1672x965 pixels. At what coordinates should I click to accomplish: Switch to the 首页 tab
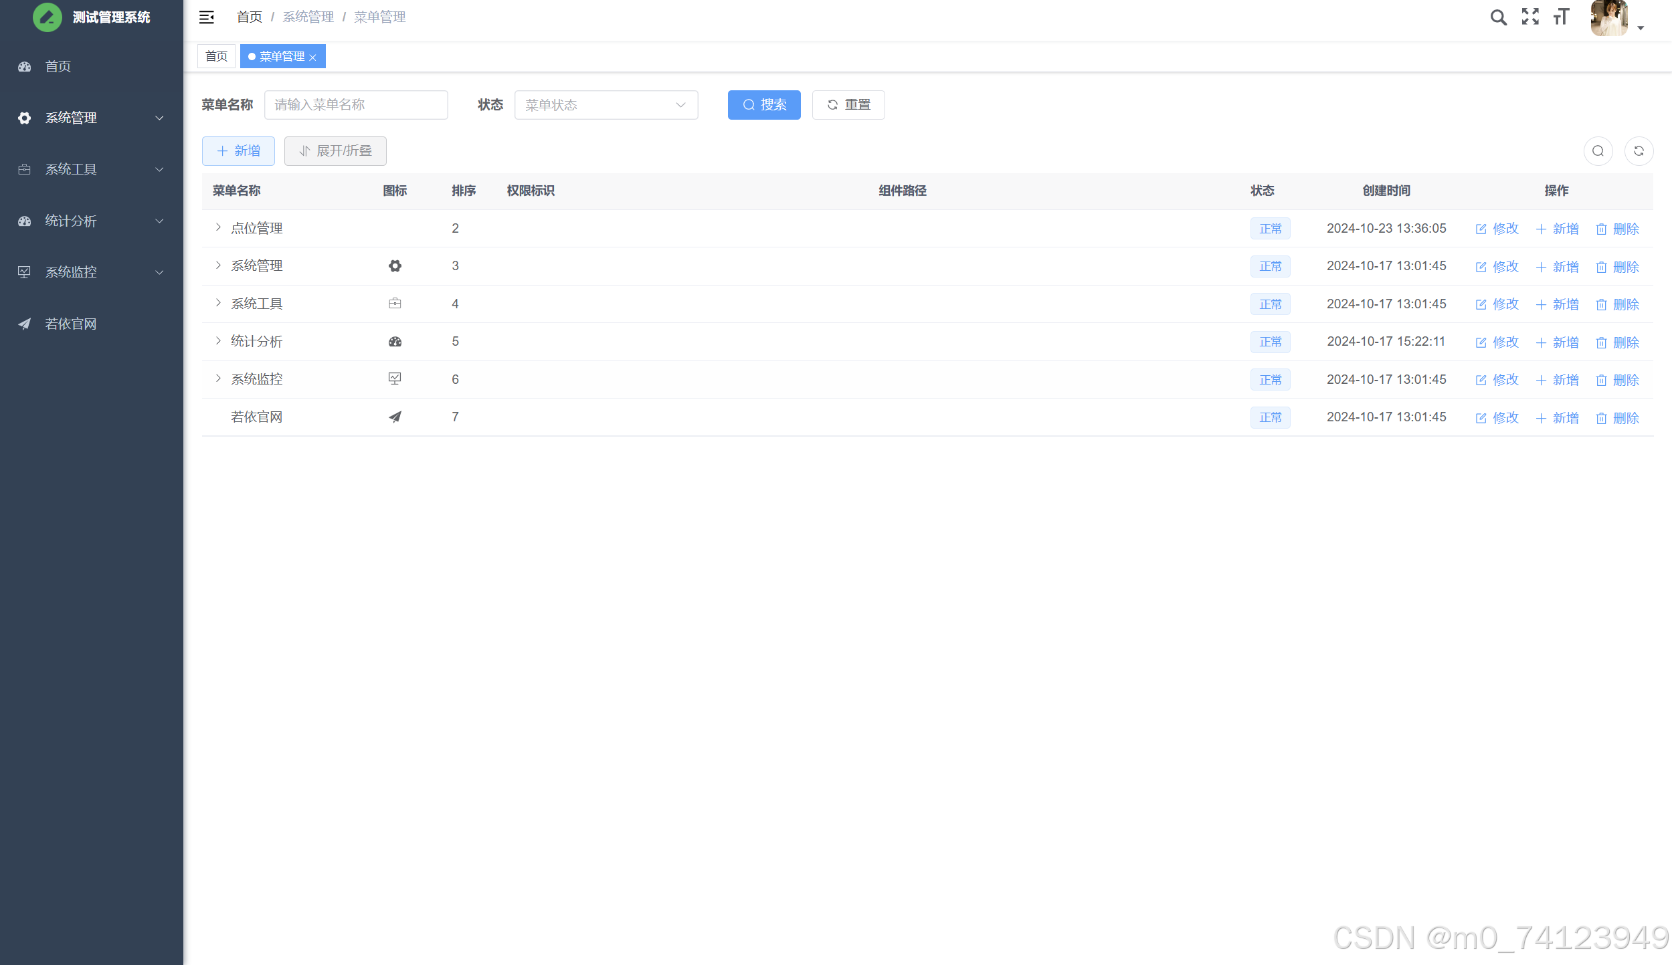216,57
